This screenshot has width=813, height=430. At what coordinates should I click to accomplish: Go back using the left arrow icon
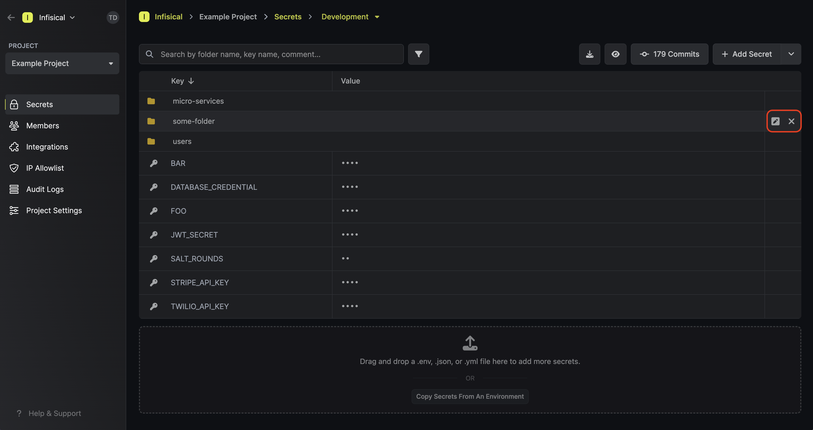tap(11, 17)
